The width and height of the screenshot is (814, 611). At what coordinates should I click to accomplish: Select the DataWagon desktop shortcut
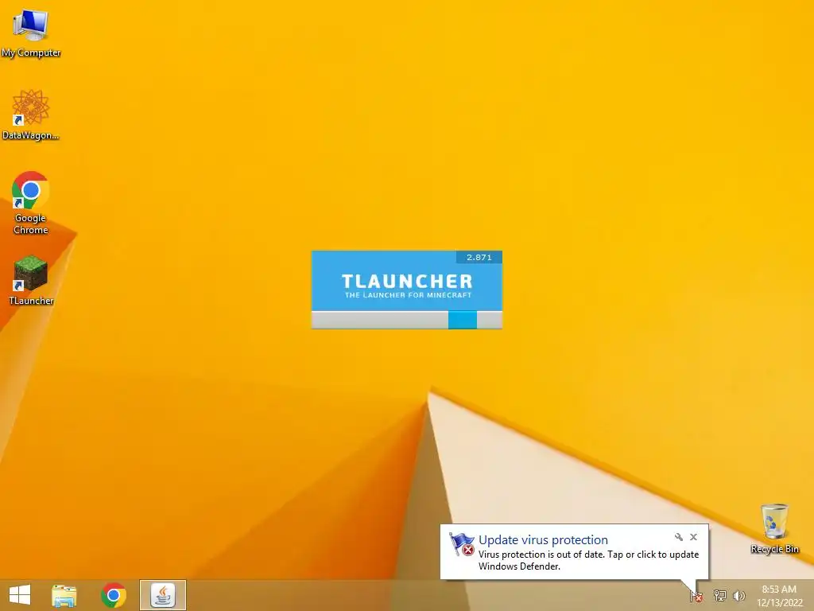click(x=31, y=115)
